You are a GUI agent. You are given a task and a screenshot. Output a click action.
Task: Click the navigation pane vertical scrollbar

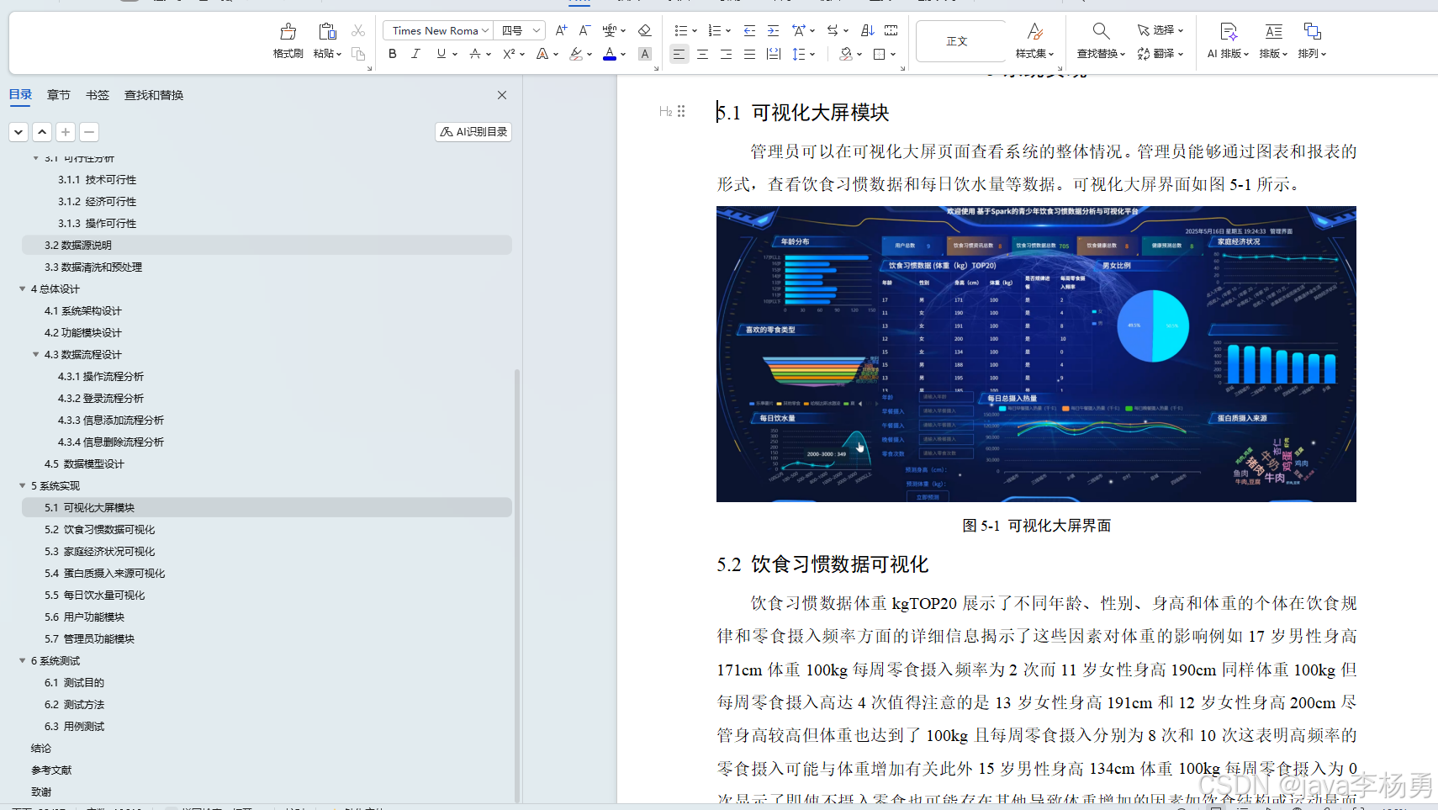(x=517, y=585)
